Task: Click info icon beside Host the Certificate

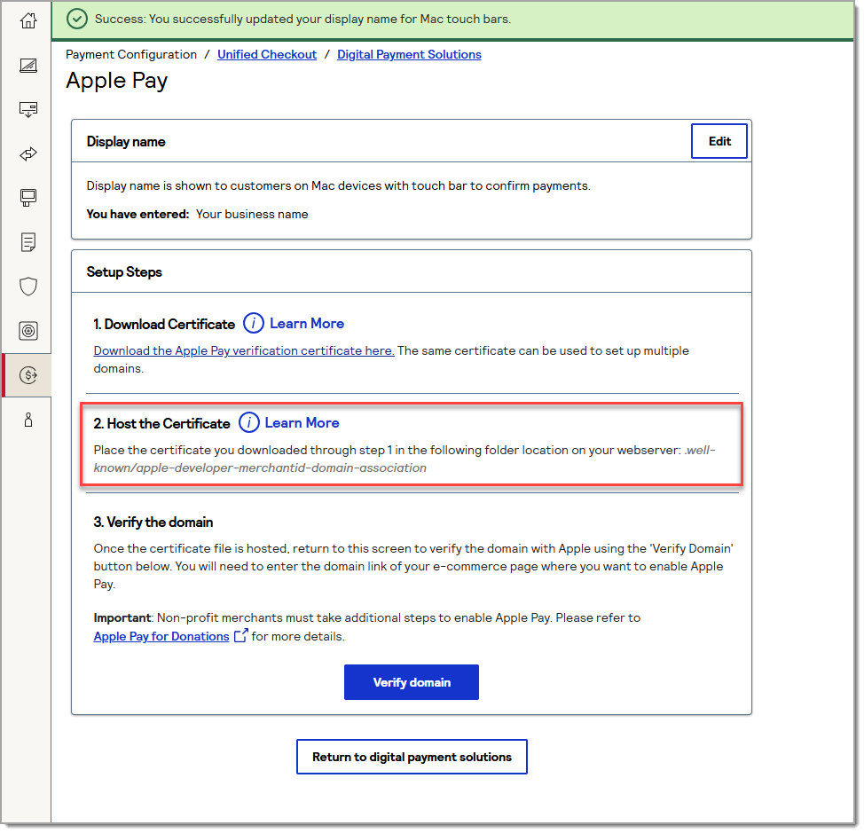Action: coord(249,423)
